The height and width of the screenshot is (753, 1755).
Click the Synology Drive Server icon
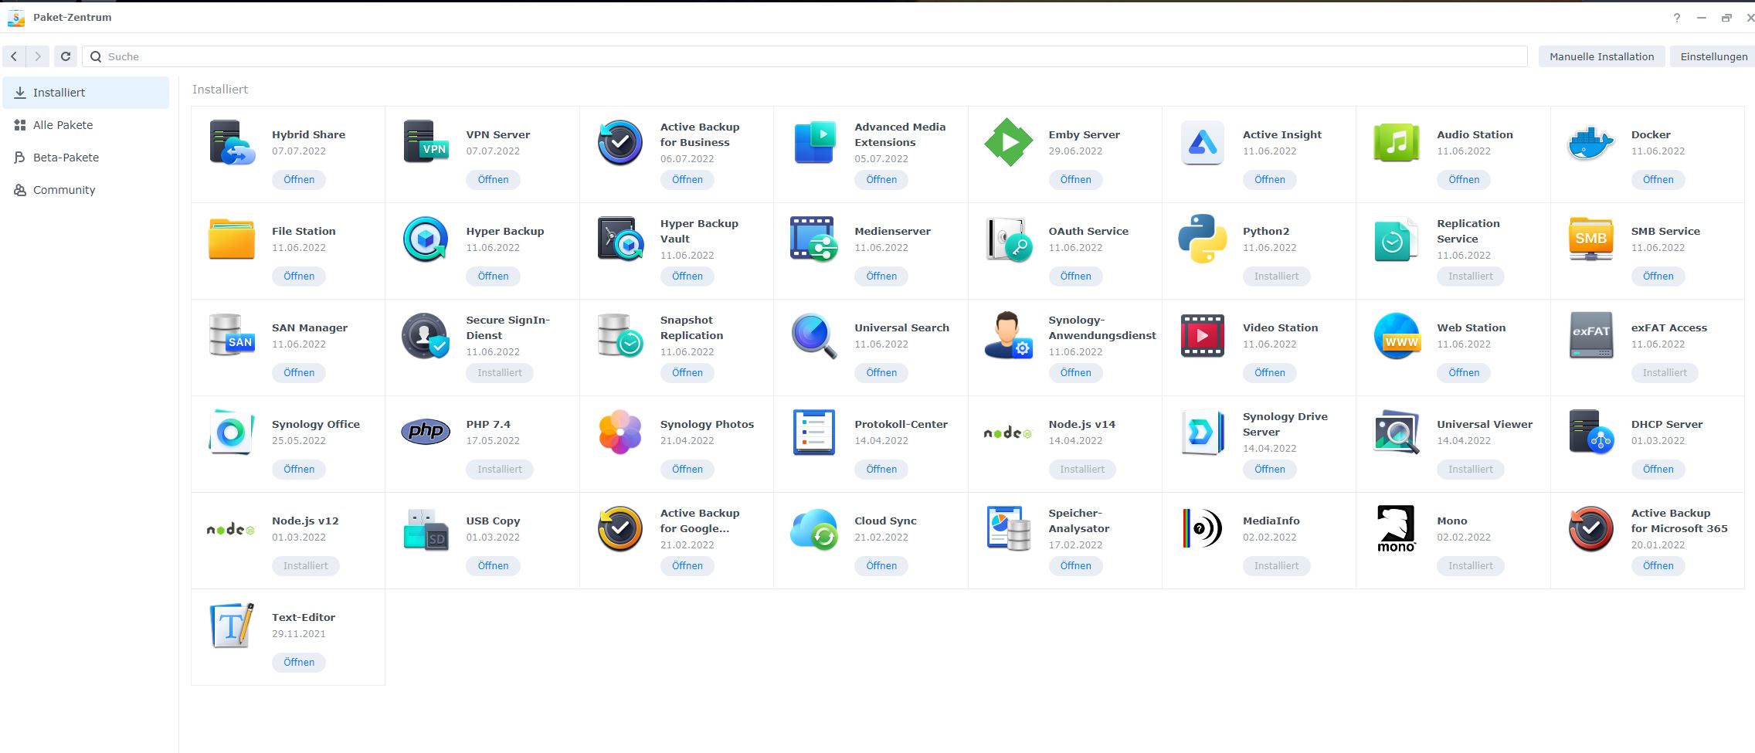[1203, 432]
